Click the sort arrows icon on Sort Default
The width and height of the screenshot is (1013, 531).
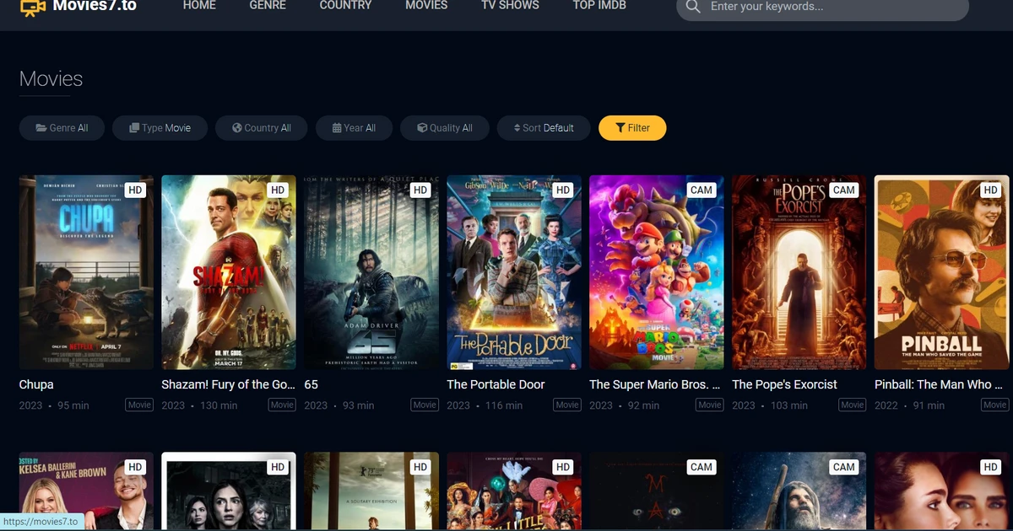(x=517, y=127)
